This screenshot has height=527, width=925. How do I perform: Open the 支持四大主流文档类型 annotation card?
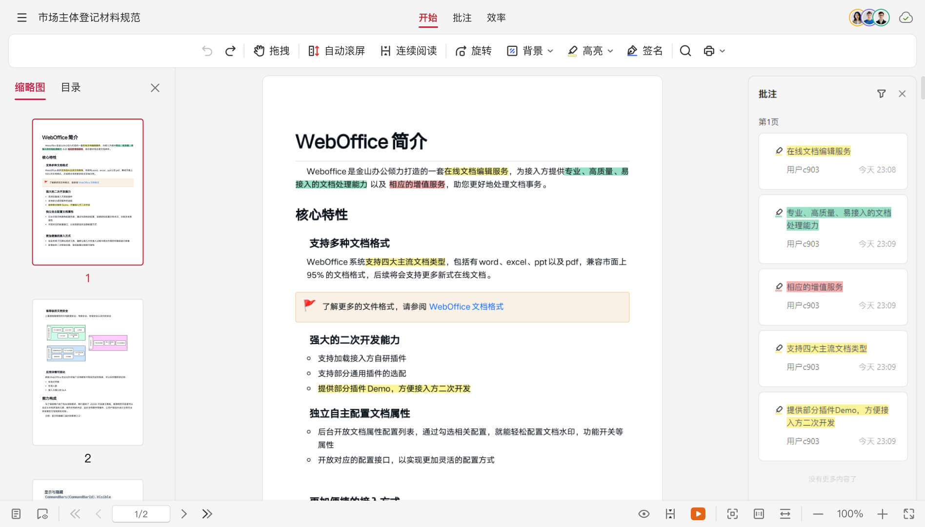pyautogui.click(x=833, y=358)
